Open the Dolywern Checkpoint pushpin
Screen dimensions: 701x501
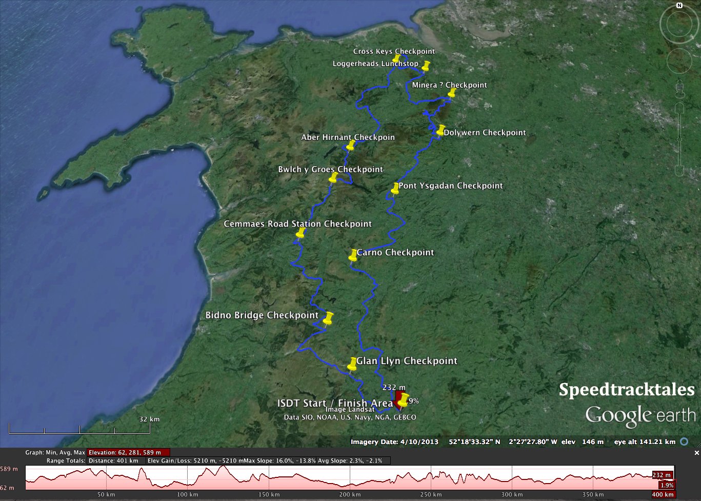tap(440, 130)
